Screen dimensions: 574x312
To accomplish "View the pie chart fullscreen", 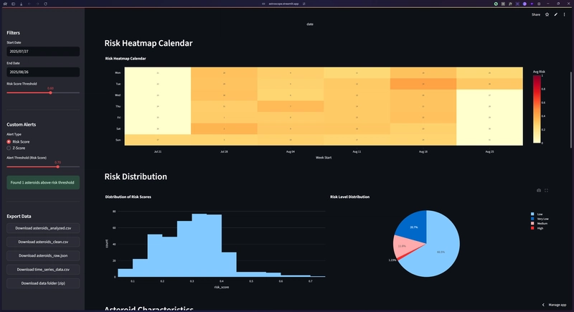I will (x=546, y=190).
